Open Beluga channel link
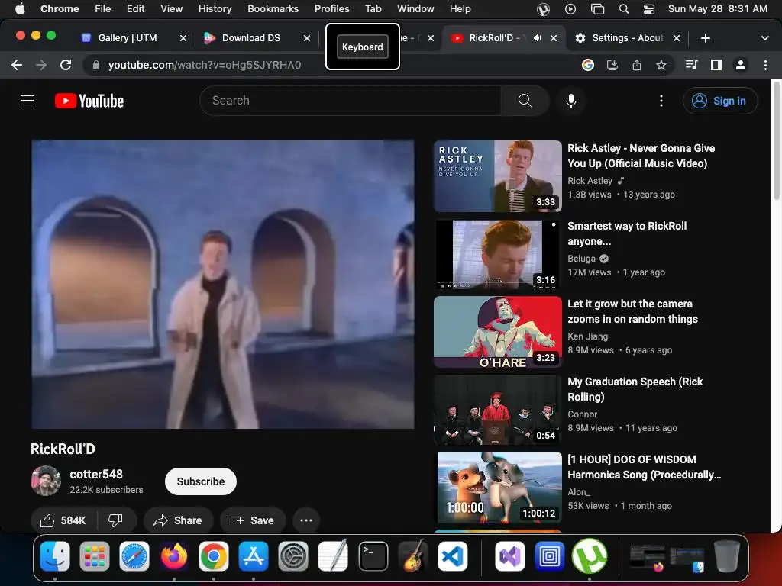 (581, 258)
